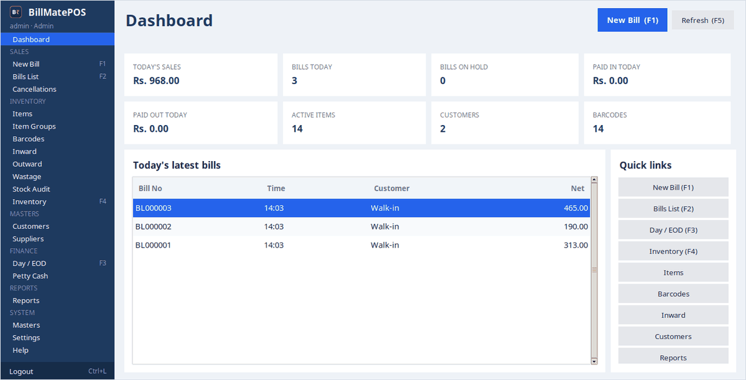The width and height of the screenshot is (746, 380).
Task: Click the Inward quick link button
Action: (x=673, y=315)
